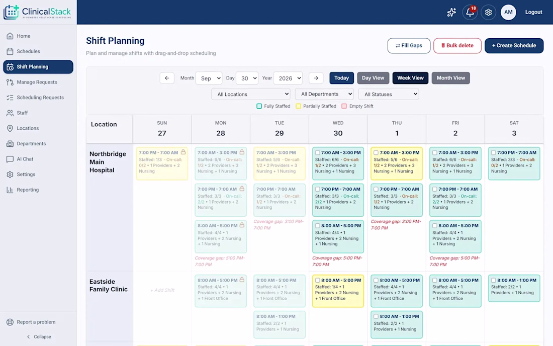The image size is (553, 346).
Task: Open the notifications bell with 18 badge
Action: tap(470, 13)
